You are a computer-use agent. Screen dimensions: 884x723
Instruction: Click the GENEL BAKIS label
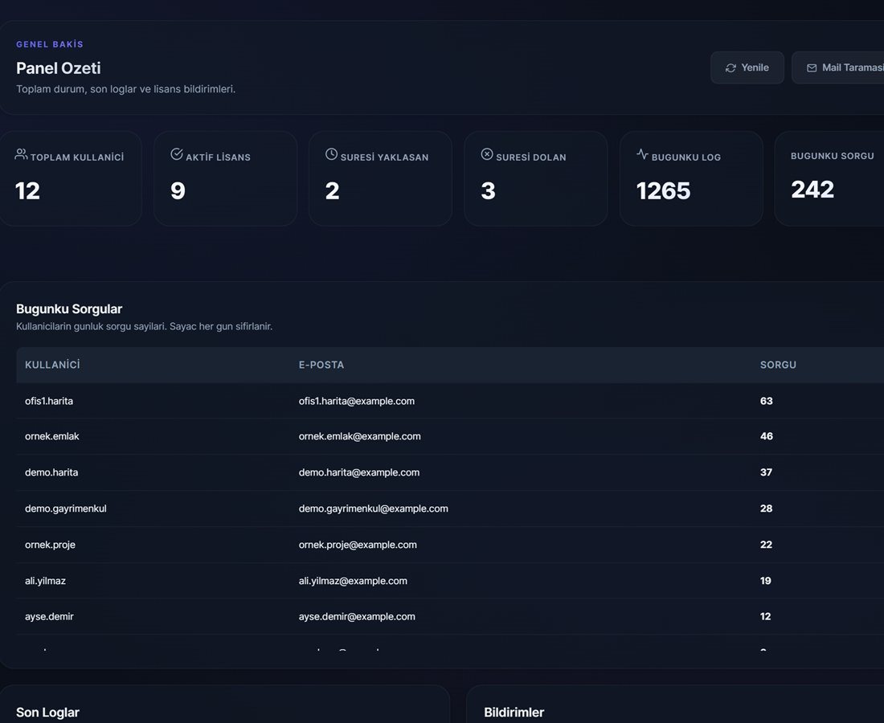click(50, 44)
